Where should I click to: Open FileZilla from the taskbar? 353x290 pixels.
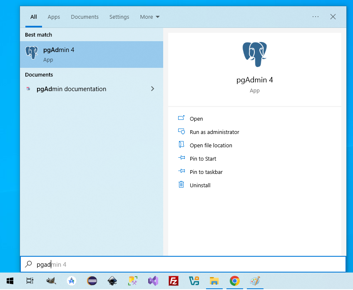point(174,281)
